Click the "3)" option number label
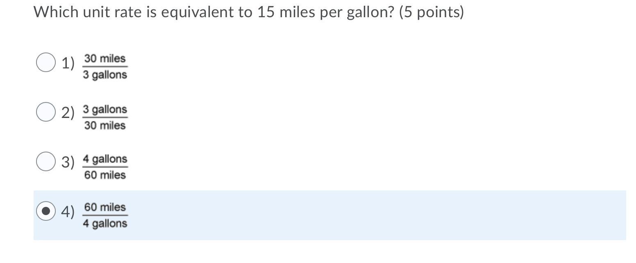636x263 pixels. tap(68, 162)
